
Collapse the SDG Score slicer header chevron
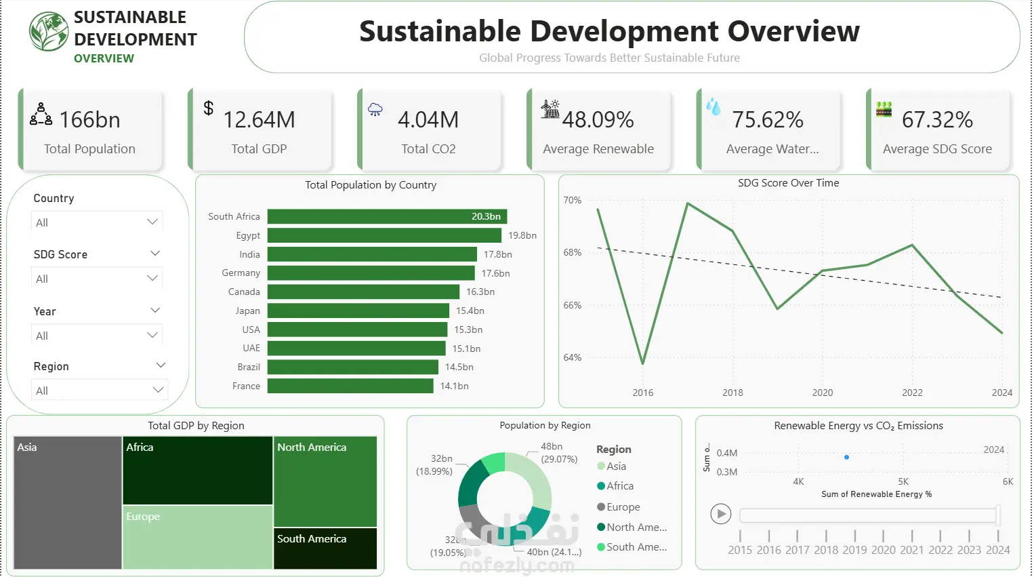(155, 254)
